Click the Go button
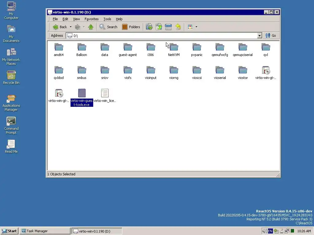 point(271,35)
